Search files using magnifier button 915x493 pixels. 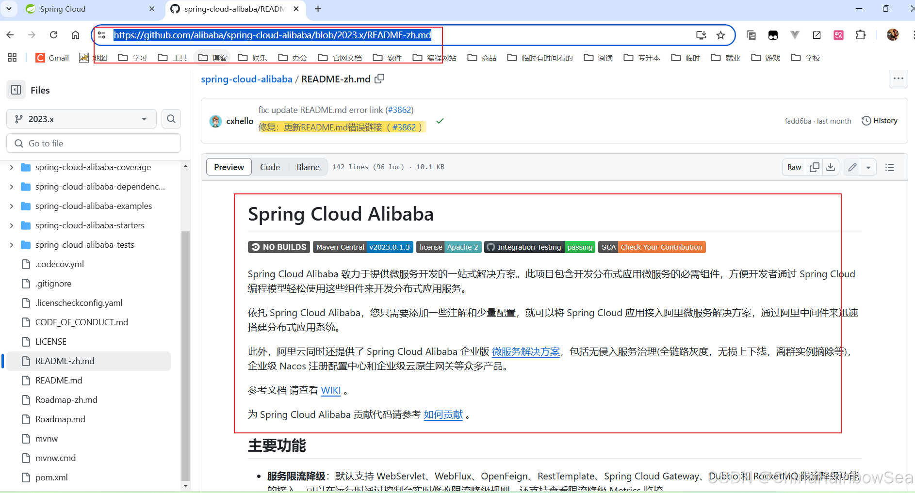171,119
